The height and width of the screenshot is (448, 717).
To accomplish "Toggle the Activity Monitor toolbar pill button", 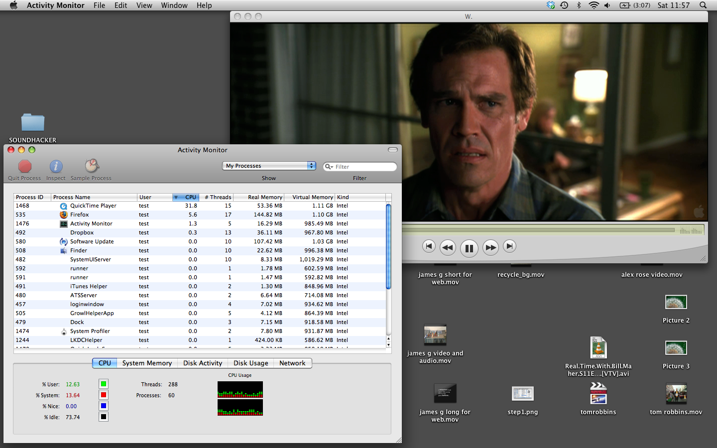I will pos(393,150).
